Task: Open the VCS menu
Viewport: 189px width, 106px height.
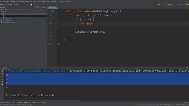Action: point(39,1)
